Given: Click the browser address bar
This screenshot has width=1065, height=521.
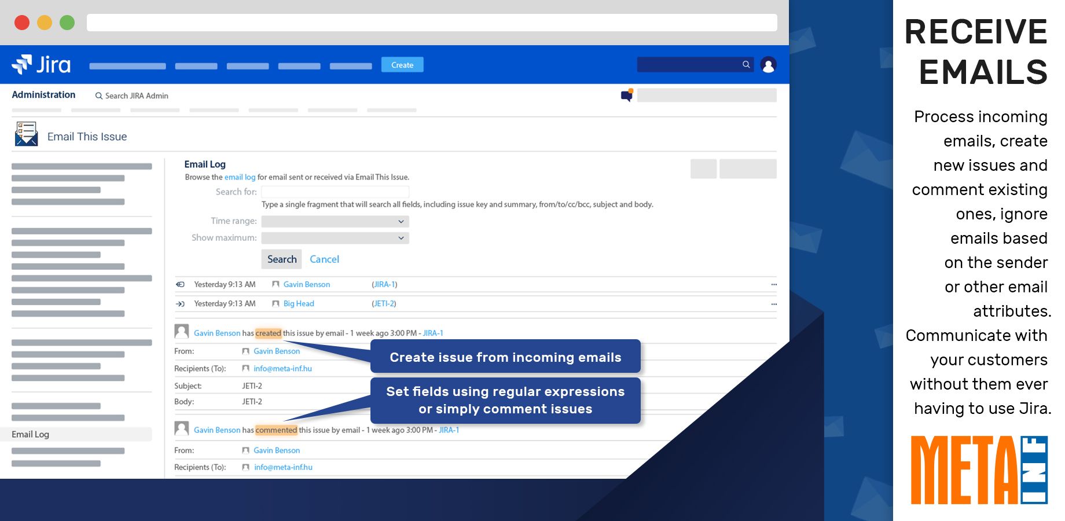Looking at the screenshot, I should point(432,23).
